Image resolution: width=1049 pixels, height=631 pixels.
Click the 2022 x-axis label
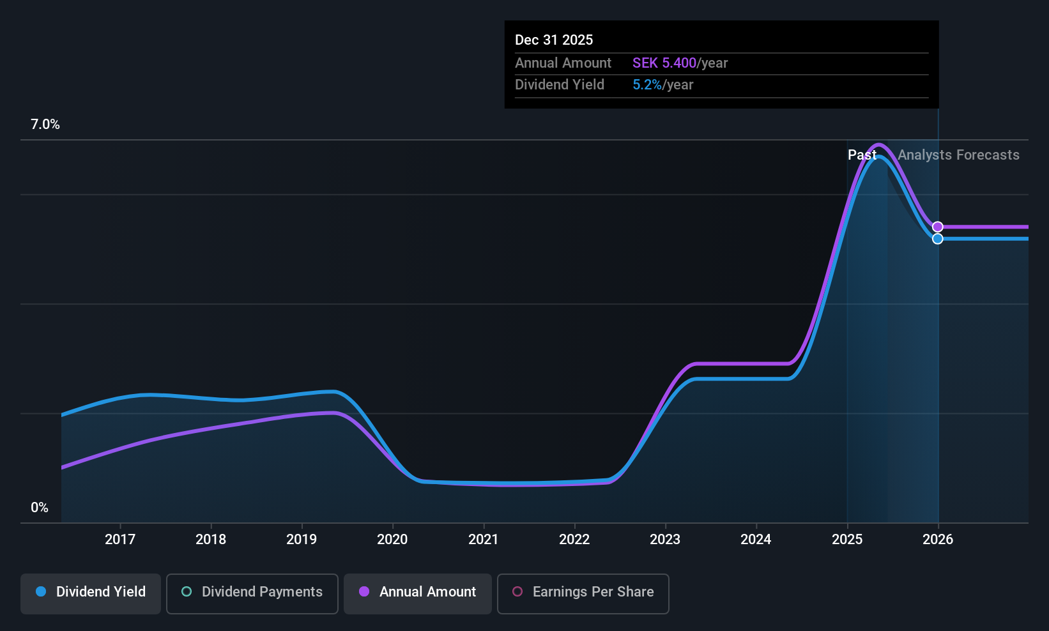(574, 540)
